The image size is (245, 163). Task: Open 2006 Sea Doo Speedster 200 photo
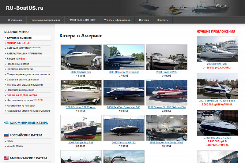click(x=124, y=93)
